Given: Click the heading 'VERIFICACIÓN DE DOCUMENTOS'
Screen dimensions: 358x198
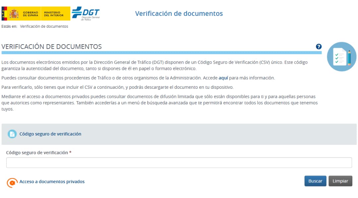Looking at the screenshot, I should tap(52, 47).
